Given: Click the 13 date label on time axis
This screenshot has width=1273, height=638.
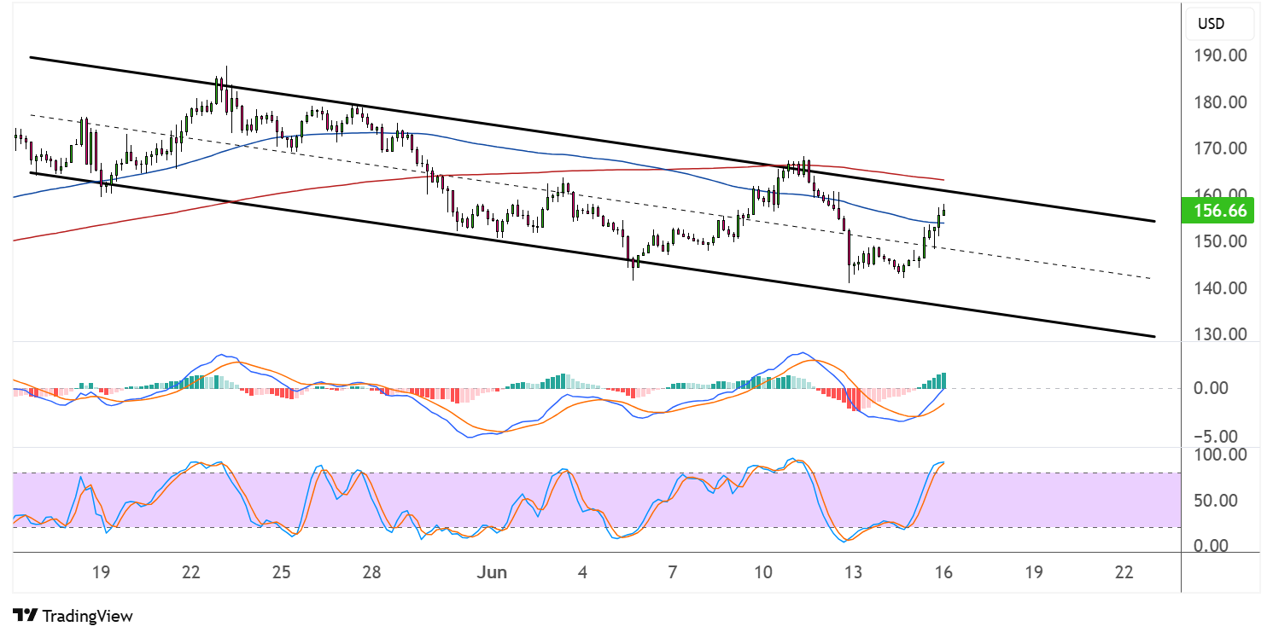Looking at the screenshot, I should (x=854, y=572).
